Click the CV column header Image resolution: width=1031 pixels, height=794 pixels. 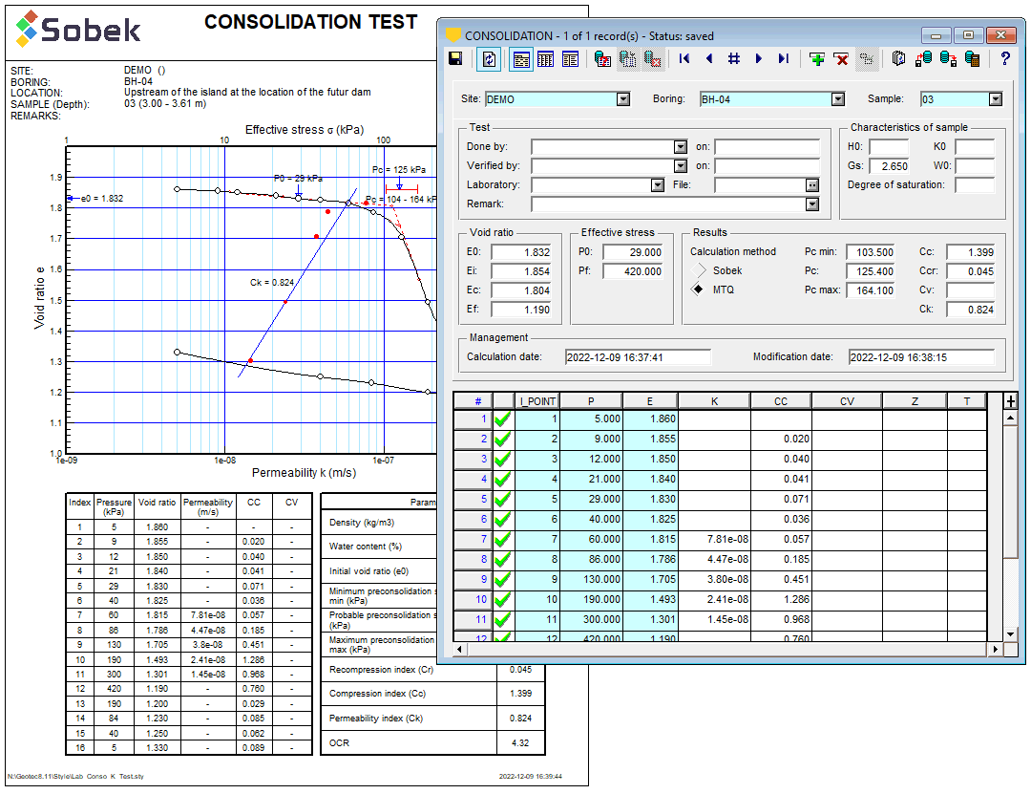coord(847,401)
